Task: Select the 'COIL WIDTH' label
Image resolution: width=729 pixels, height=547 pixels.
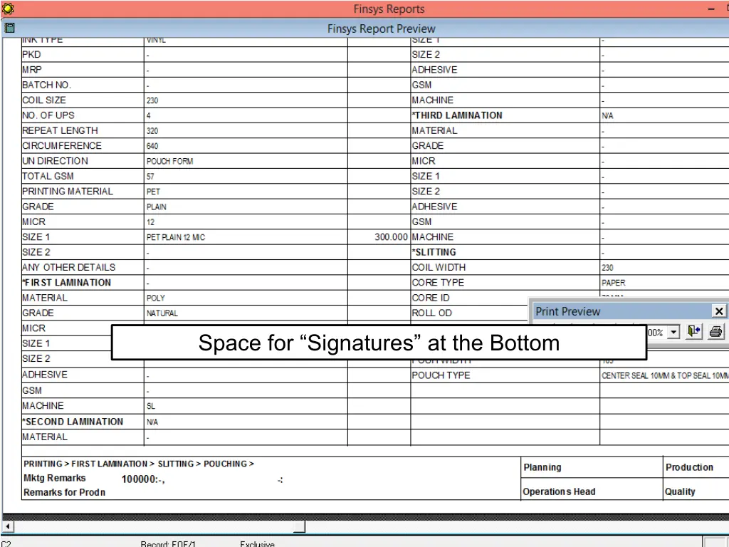Action: [x=439, y=268]
